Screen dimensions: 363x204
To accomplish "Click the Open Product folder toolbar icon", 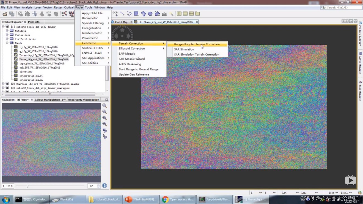I will point(5,14).
